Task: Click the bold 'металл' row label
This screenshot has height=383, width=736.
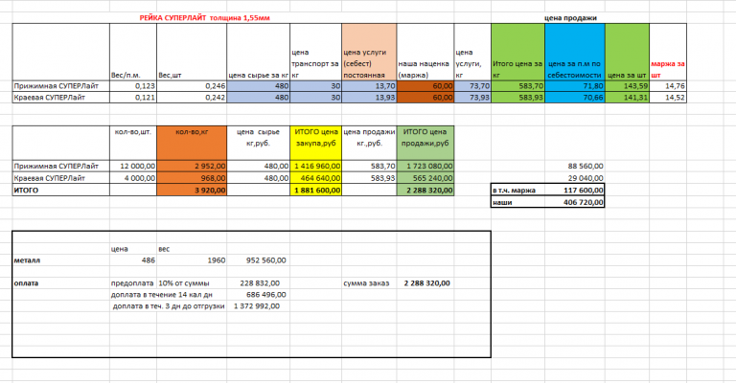Action: (27, 260)
